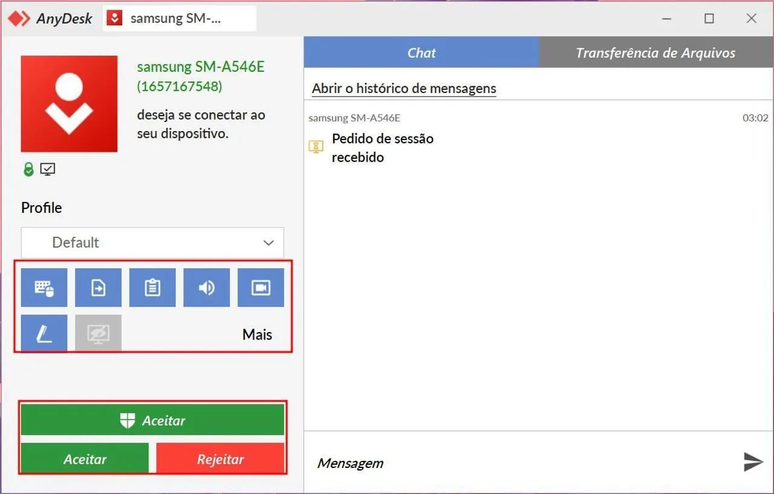Screen dimensions: 774x494
Task: Maximize the AnyDesk window
Action: [709, 19]
